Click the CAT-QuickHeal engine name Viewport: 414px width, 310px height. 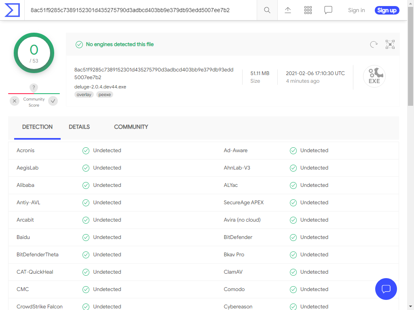click(35, 272)
